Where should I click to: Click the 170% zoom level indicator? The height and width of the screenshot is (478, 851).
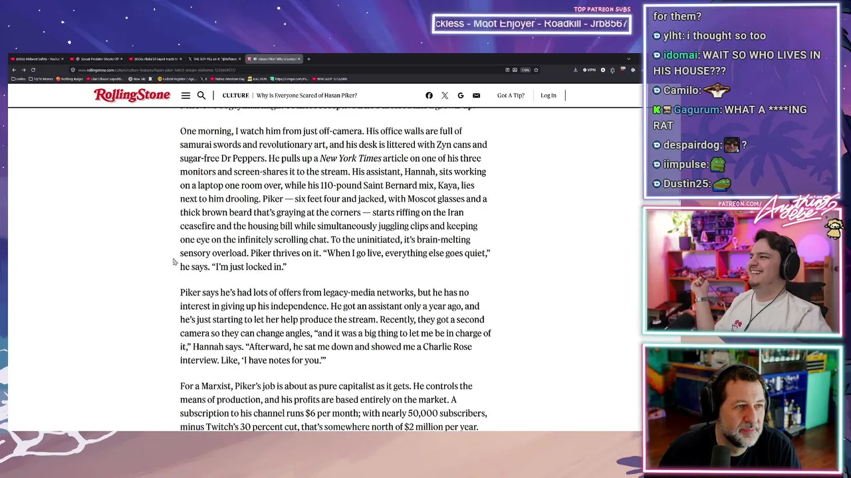[x=525, y=70]
